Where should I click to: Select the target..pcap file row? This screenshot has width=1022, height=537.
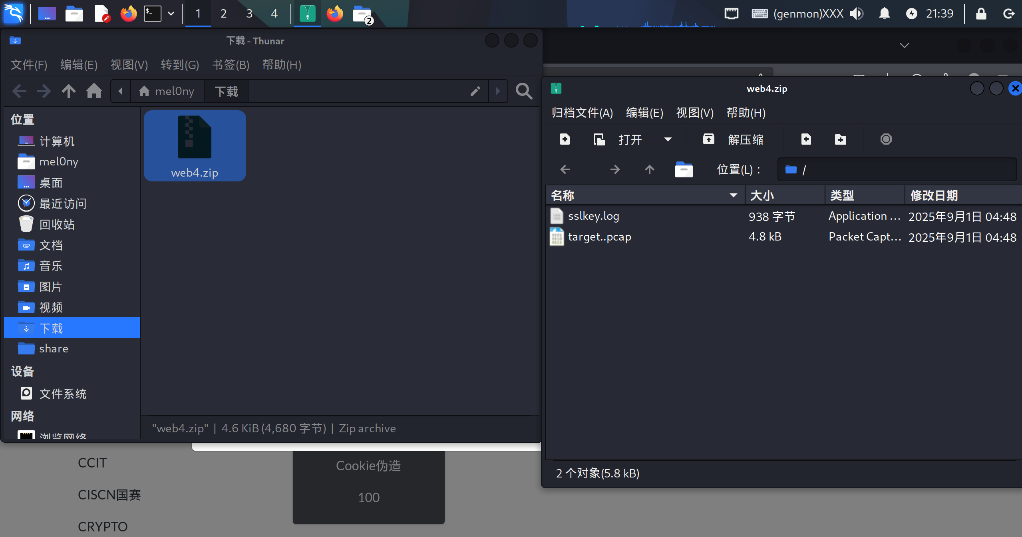(x=599, y=237)
